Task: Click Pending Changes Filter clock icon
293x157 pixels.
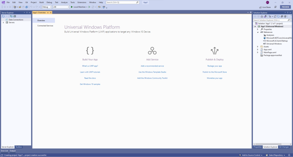Action: 270,16
